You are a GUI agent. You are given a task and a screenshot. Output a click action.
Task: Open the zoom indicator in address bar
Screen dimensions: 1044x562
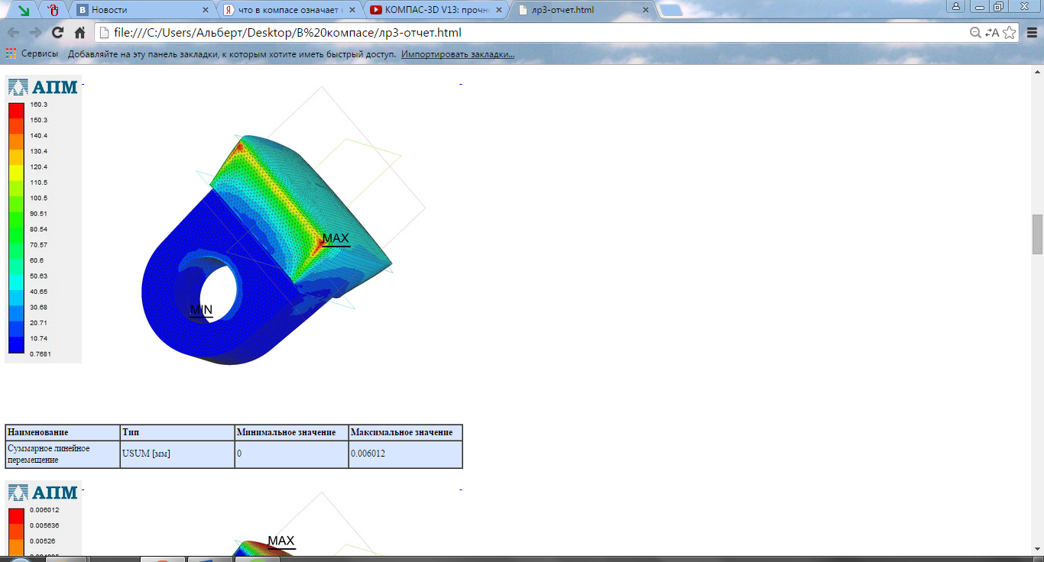tap(975, 33)
